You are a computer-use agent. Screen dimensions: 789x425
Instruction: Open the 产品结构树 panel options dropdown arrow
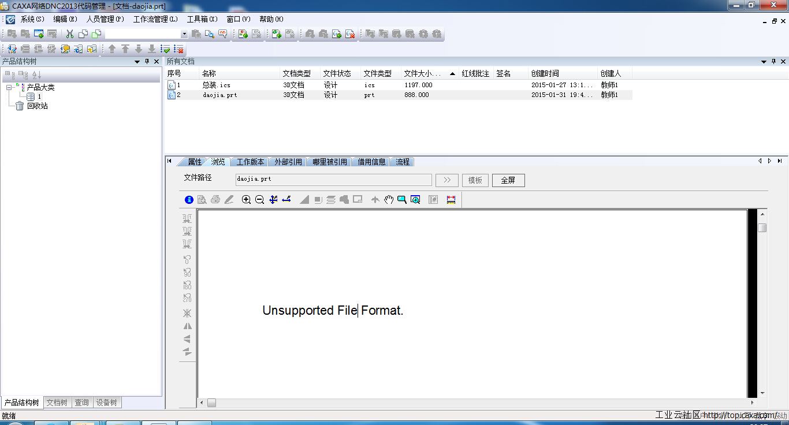(x=137, y=61)
